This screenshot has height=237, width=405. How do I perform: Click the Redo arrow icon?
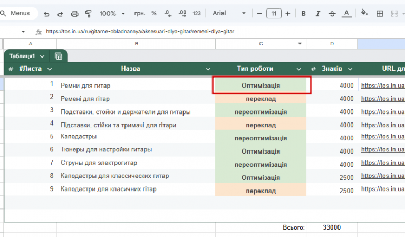point(60,14)
